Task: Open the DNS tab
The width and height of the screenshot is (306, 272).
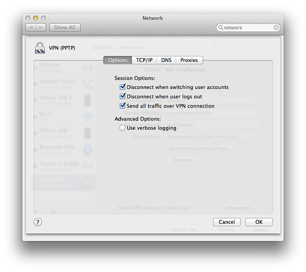Action: 166,60
